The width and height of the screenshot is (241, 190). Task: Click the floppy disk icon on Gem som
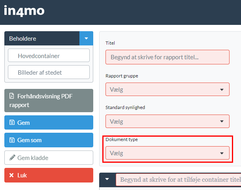(12, 140)
